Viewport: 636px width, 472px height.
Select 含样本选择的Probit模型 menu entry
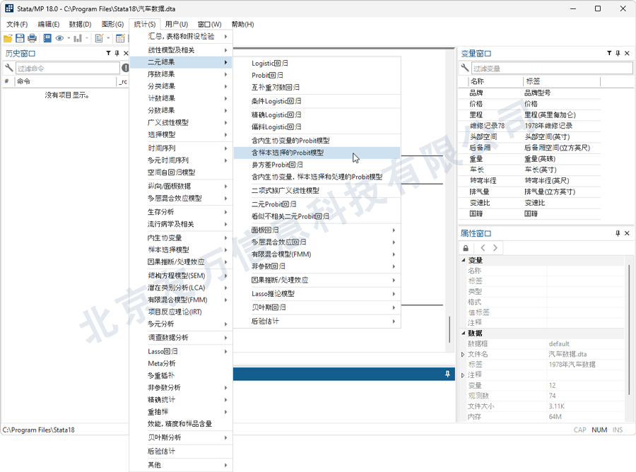coord(297,151)
